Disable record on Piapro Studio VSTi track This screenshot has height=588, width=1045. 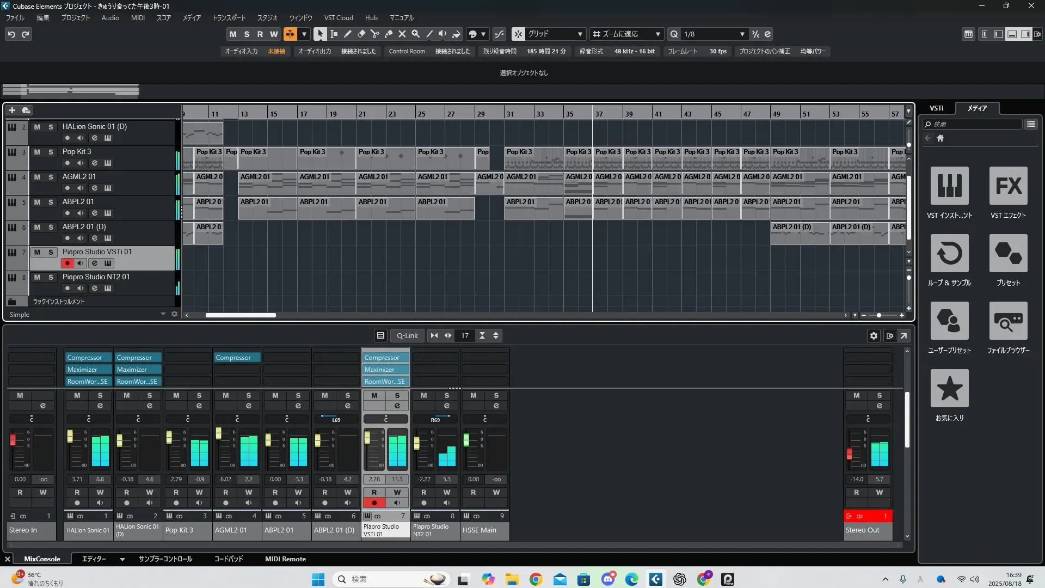tap(67, 264)
